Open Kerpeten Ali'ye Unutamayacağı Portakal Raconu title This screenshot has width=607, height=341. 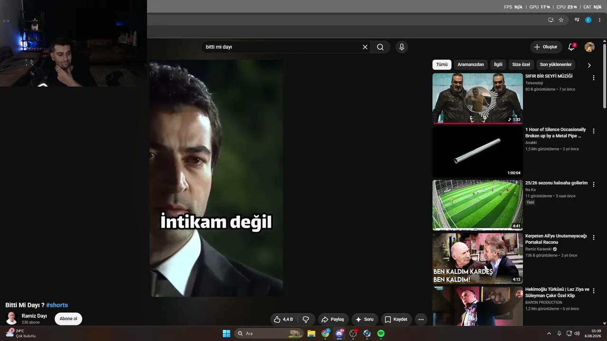coord(556,239)
